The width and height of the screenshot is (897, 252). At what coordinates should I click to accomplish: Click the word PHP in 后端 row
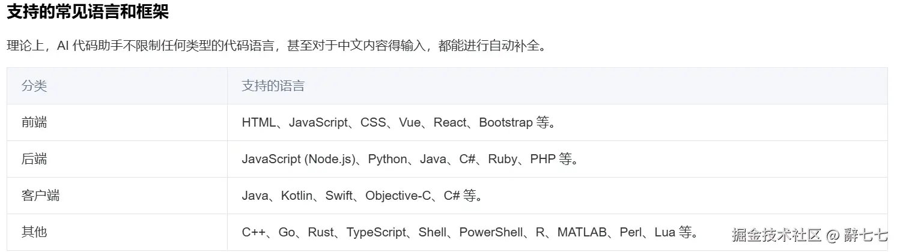(x=543, y=159)
